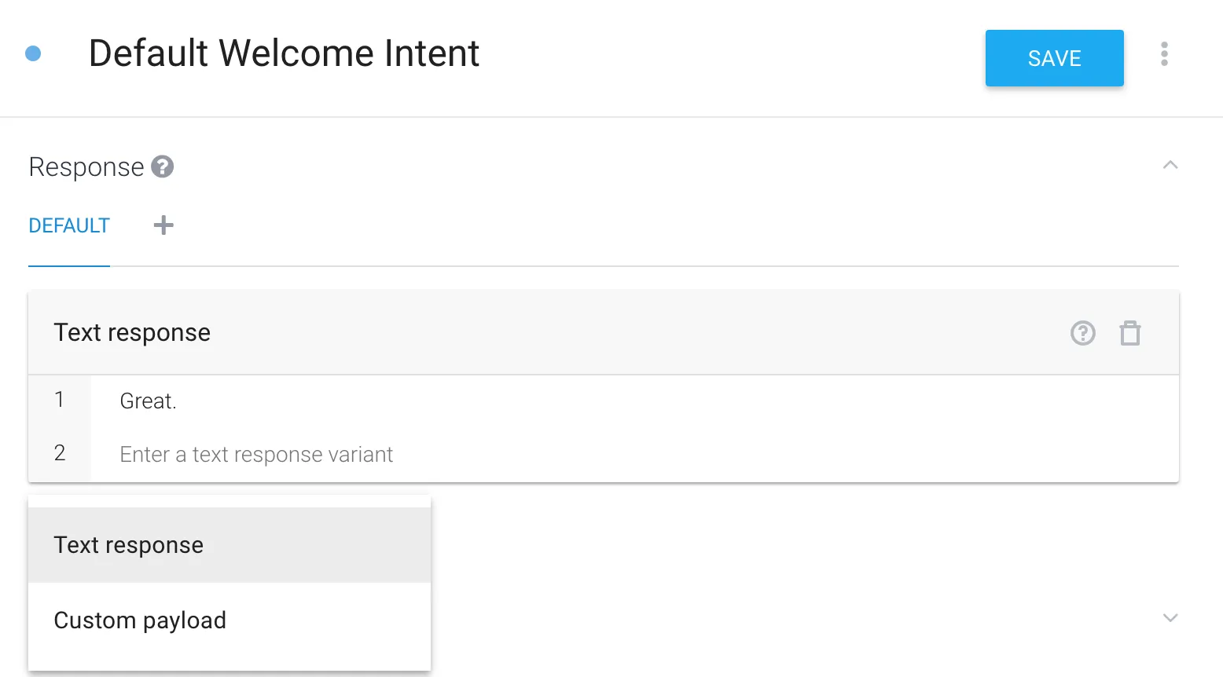This screenshot has width=1223, height=677.
Task: Select row number 1 in the response list
Action: coord(60,400)
